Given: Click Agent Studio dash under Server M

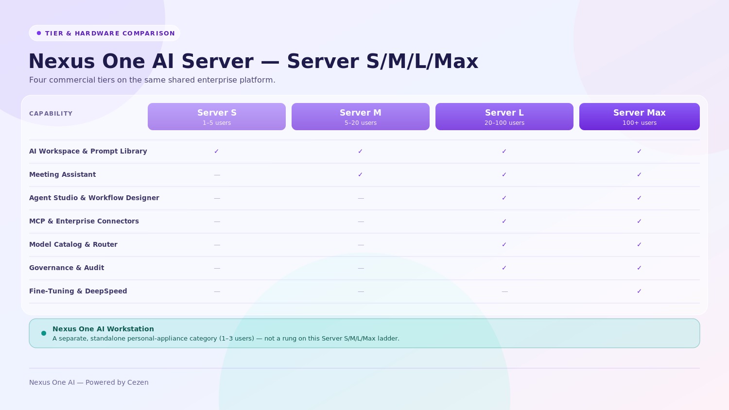Looking at the screenshot, I should pyautogui.click(x=361, y=198).
